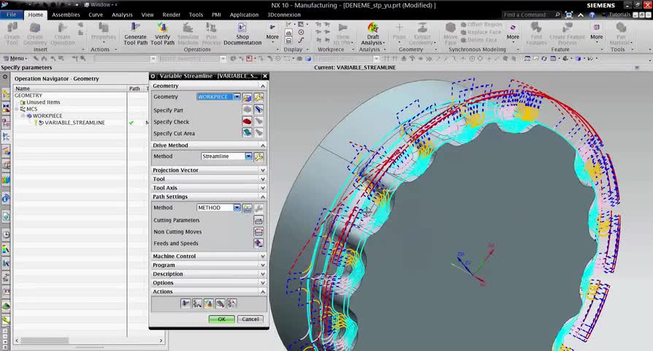653x351 pixels.
Task: Click the Path column header
Action: click(x=135, y=88)
